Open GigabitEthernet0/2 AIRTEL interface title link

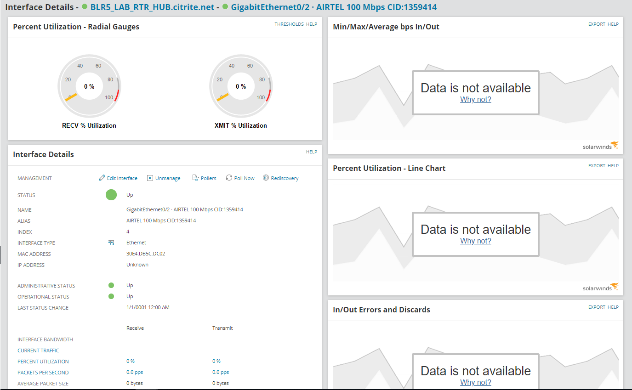pyautogui.click(x=334, y=7)
